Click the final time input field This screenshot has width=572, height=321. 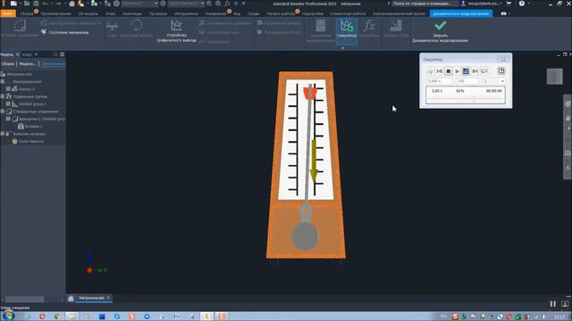(440, 81)
